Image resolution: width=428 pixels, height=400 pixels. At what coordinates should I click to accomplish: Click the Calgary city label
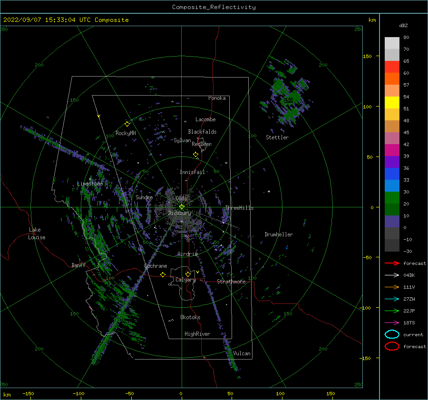pyautogui.click(x=185, y=280)
